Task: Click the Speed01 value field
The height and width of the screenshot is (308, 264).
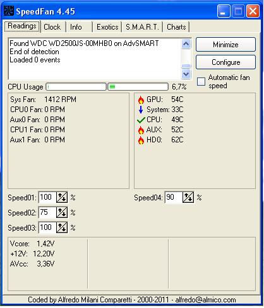Action: (47, 197)
